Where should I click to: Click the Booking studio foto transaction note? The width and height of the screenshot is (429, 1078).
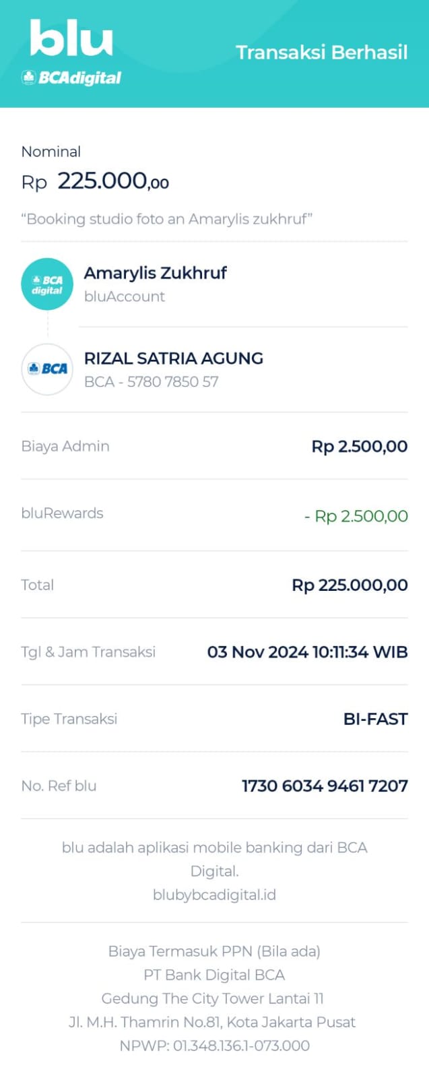coord(167,219)
